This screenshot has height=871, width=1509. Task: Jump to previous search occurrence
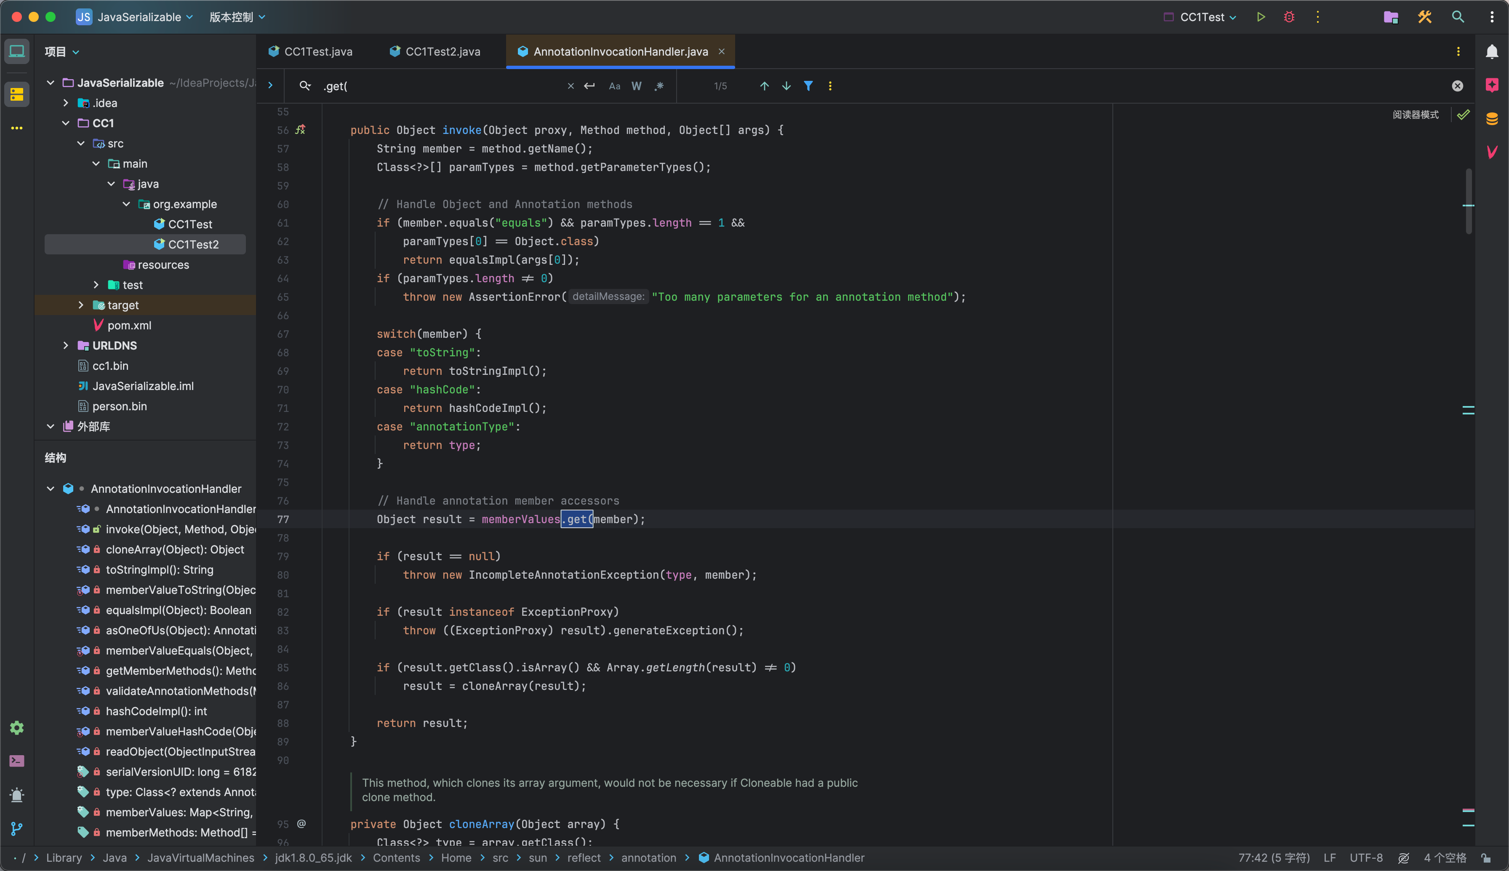pyautogui.click(x=764, y=86)
